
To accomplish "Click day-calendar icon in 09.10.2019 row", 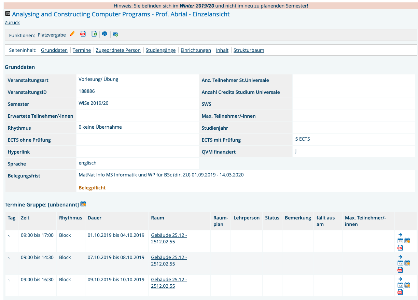I will point(400,285).
